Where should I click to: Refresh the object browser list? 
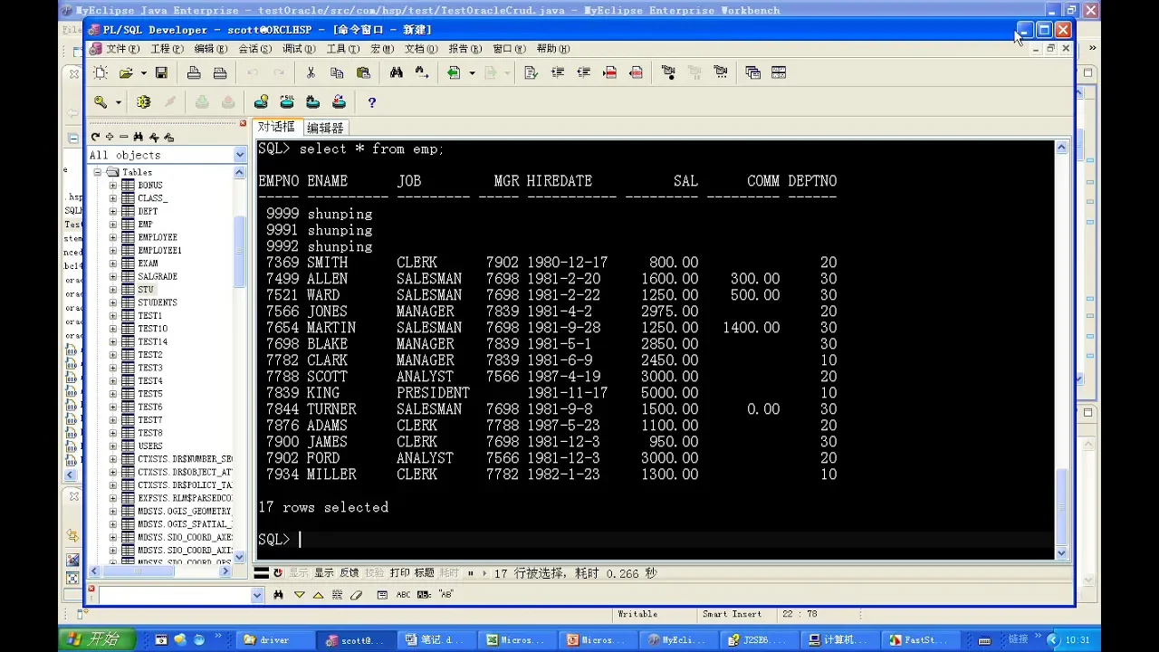pos(95,138)
